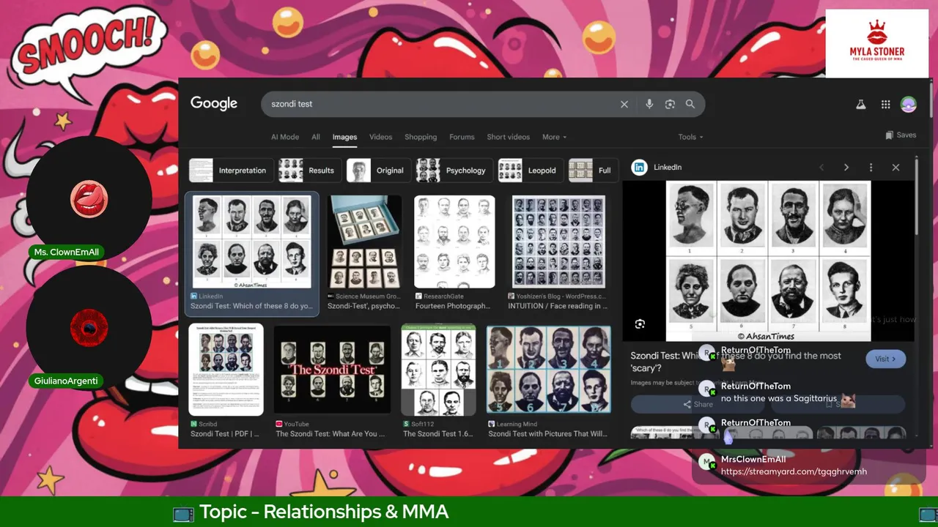Viewport: 938px width, 527px height.
Task: Click Ms. ClownEmAll participant avatar
Action: pyautogui.click(x=89, y=199)
